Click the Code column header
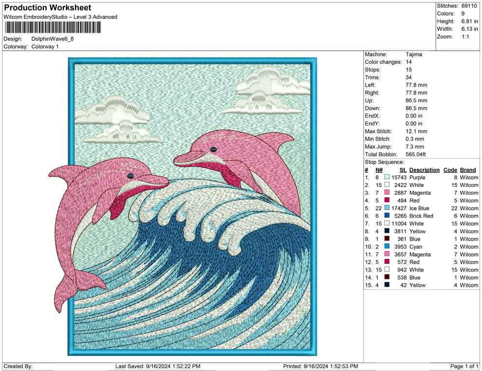482x371 pixels. [450, 169]
